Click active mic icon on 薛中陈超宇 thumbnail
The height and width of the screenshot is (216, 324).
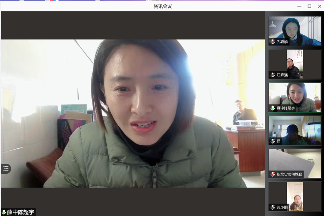tap(273, 108)
